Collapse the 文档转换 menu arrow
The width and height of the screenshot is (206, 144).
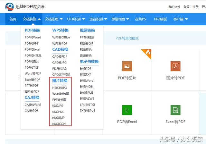click(39, 19)
